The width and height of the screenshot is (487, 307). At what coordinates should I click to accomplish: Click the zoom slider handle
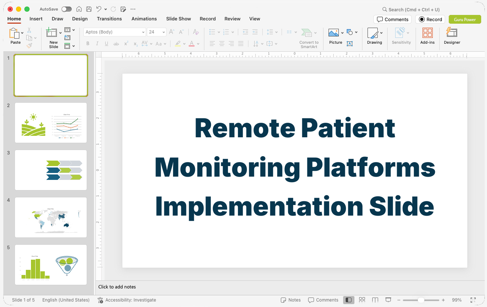421,300
